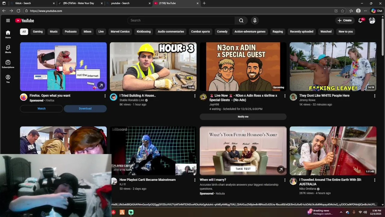
Task: Click Stable Ronaldo Live channel avatar
Action: [x=113, y=97]
